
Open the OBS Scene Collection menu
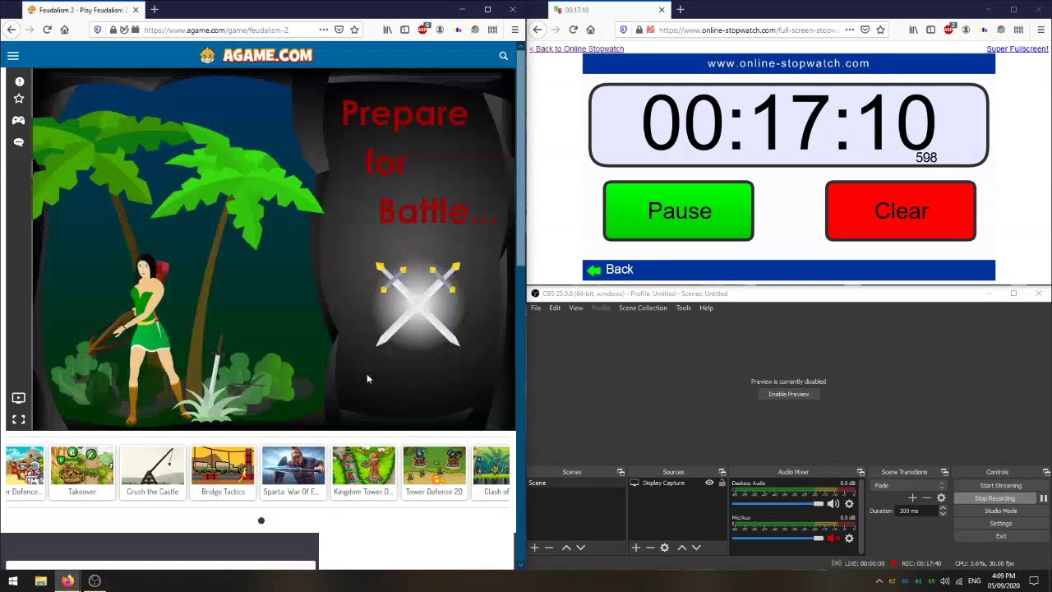click(x=643, y=308)
